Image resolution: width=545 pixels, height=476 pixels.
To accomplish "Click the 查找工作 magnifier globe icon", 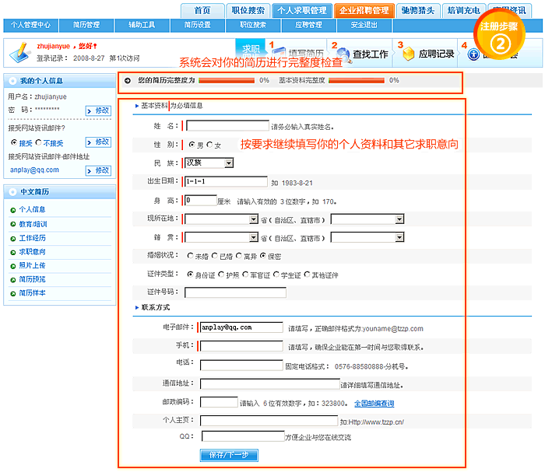I will 343,54.
